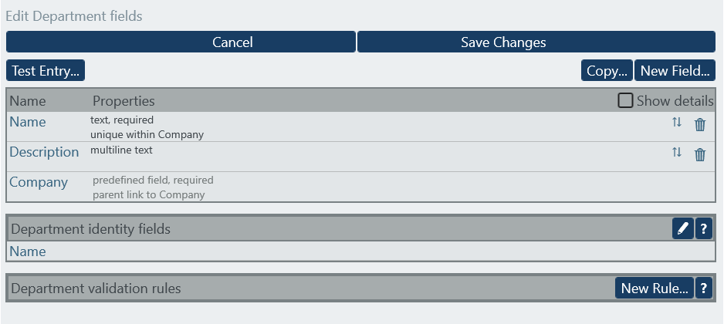Click Save Changes
The image size is (724, 324).
pyautogui.click(x=536, y=42)
